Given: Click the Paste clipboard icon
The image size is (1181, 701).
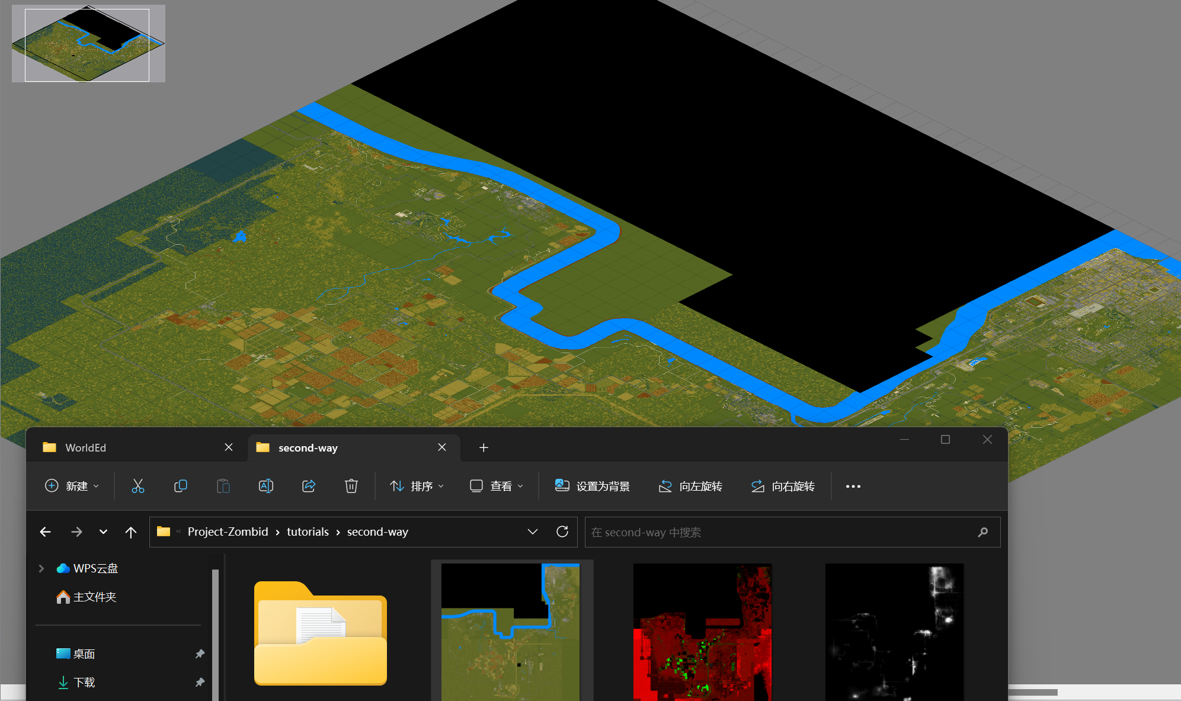Looking at the screenshot, I should click(x=223, y=486).
